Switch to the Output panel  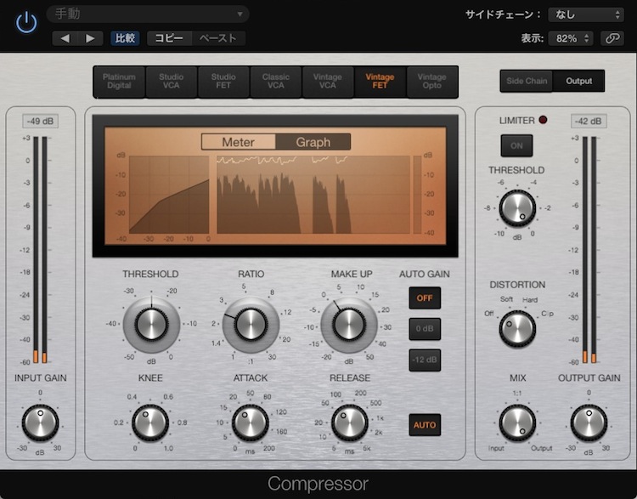578,81
